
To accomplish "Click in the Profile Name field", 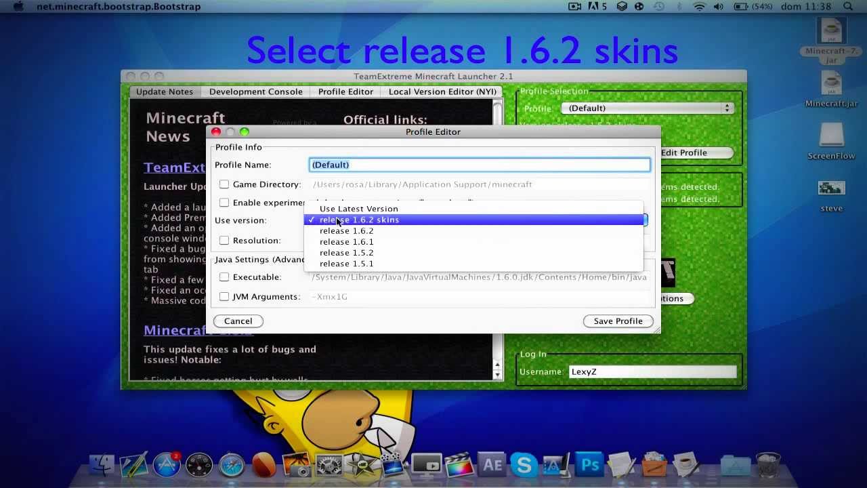I will click(480, 165).
